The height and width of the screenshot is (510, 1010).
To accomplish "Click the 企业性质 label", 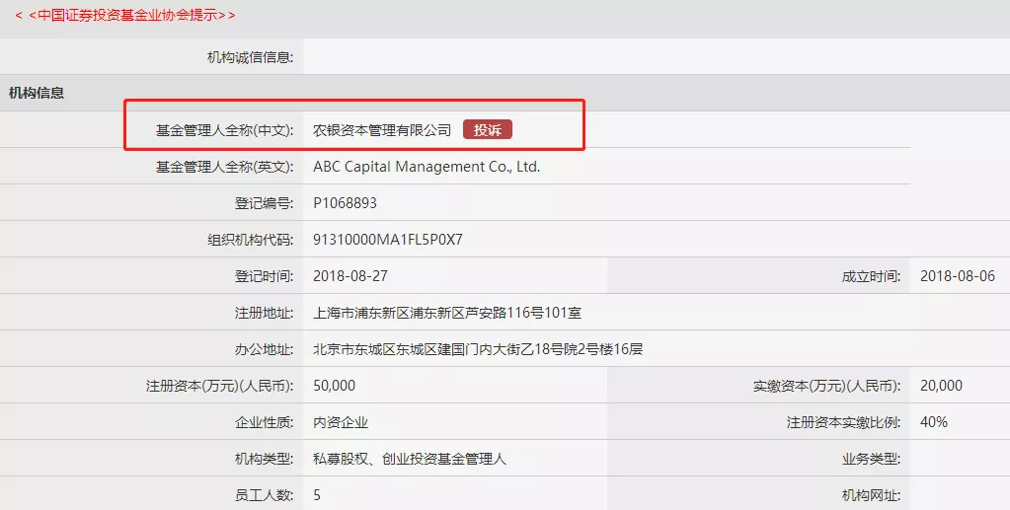I will tap(264, 422).
